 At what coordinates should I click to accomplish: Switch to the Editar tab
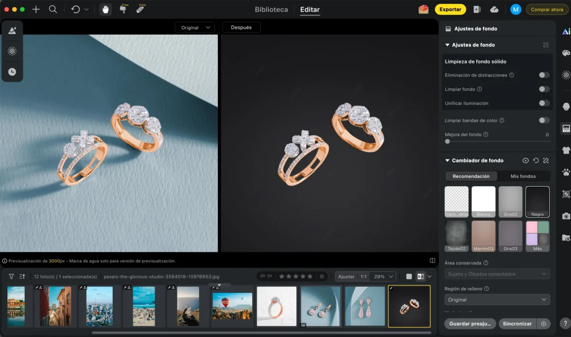click(x=310, y=10)
